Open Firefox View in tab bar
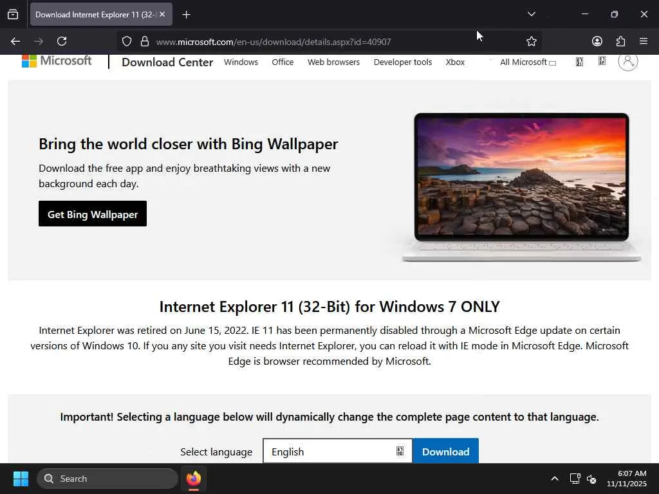 pos(13,14)
